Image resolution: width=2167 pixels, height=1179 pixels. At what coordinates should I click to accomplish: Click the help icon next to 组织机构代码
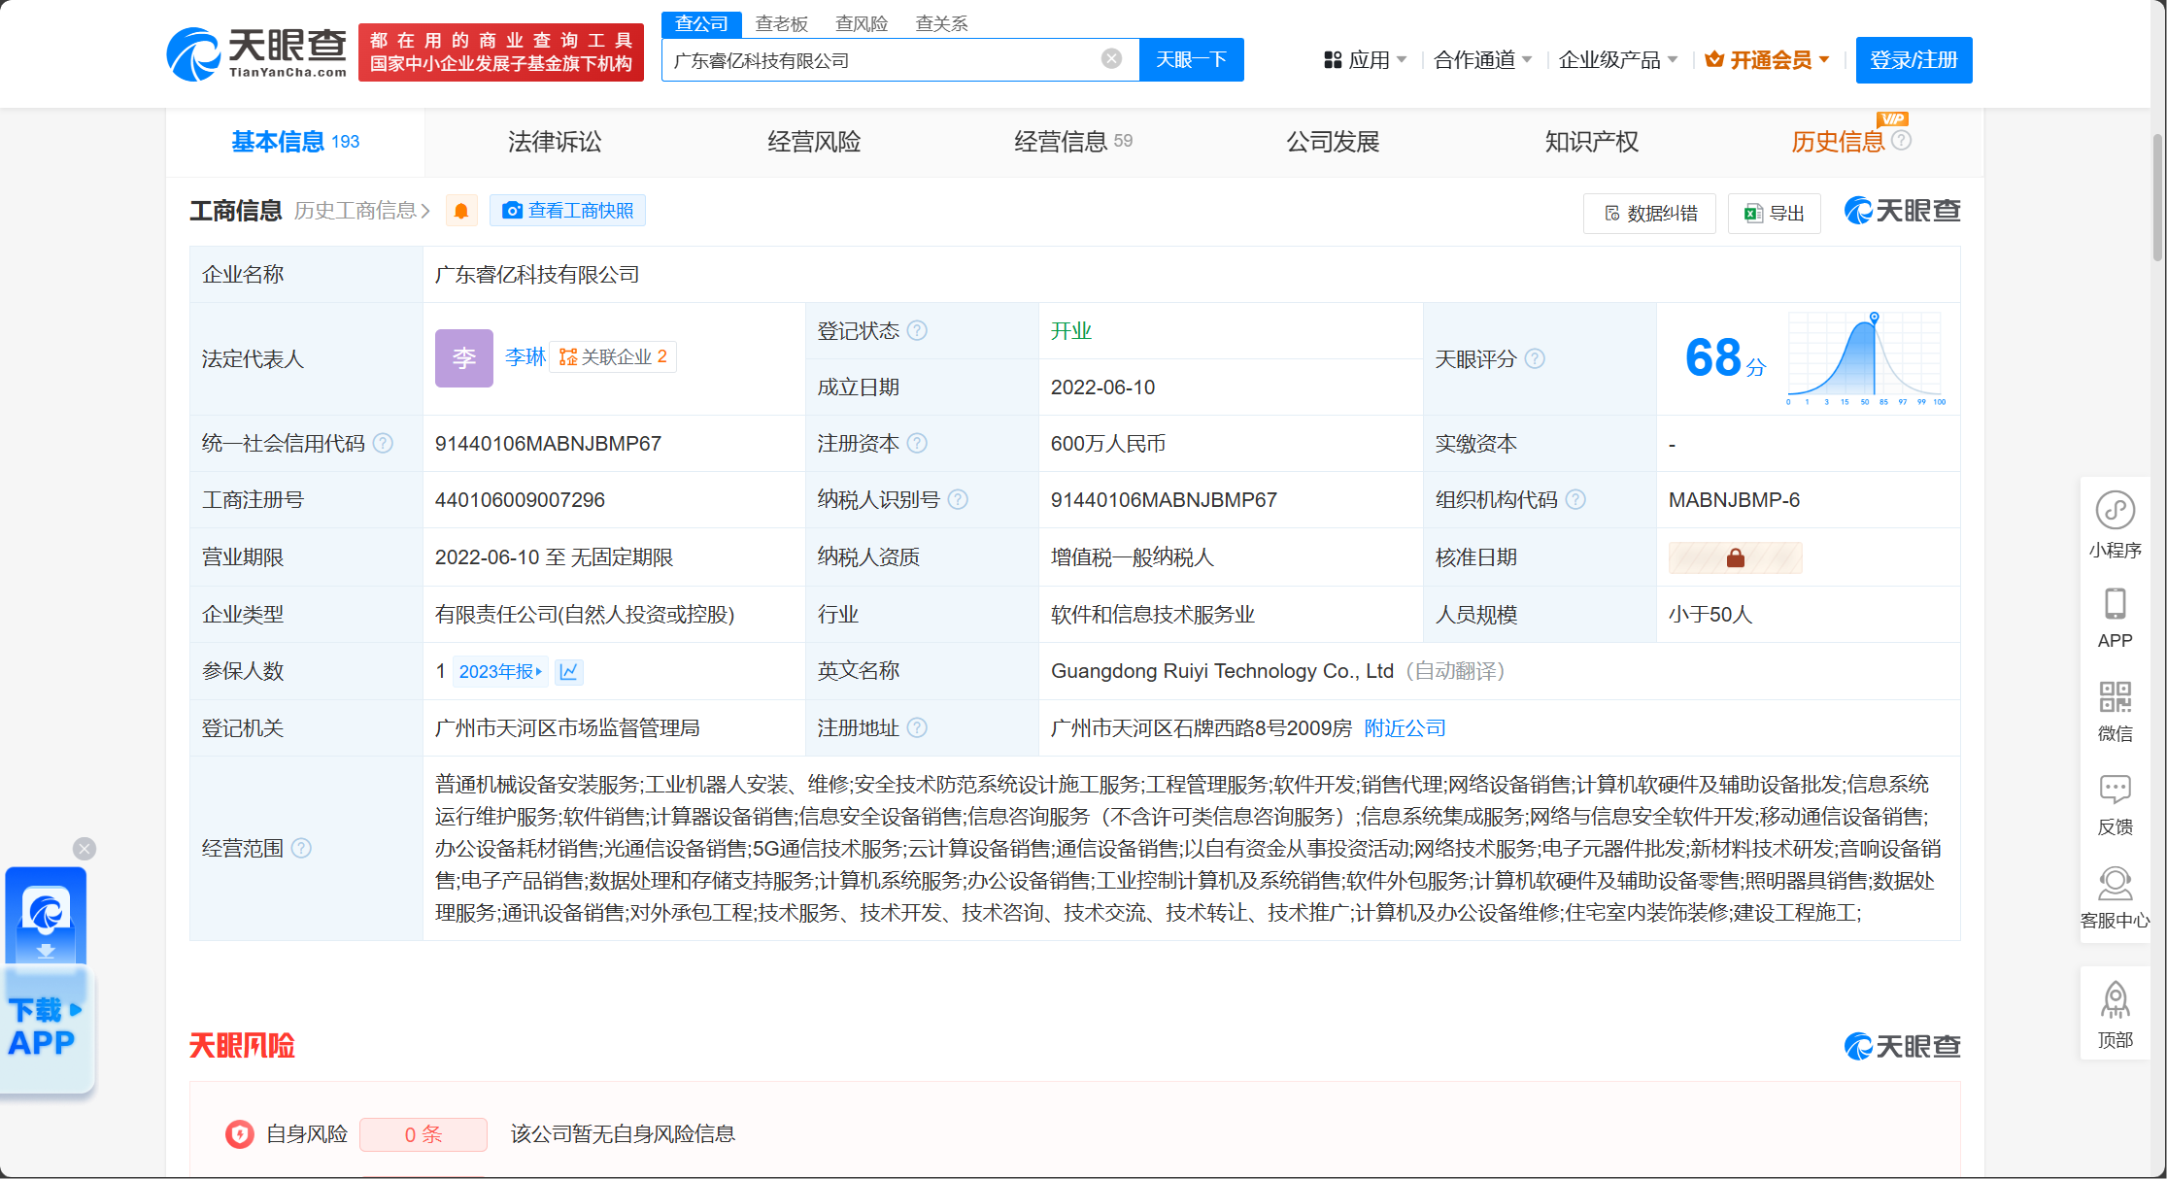click(1575, 500)
